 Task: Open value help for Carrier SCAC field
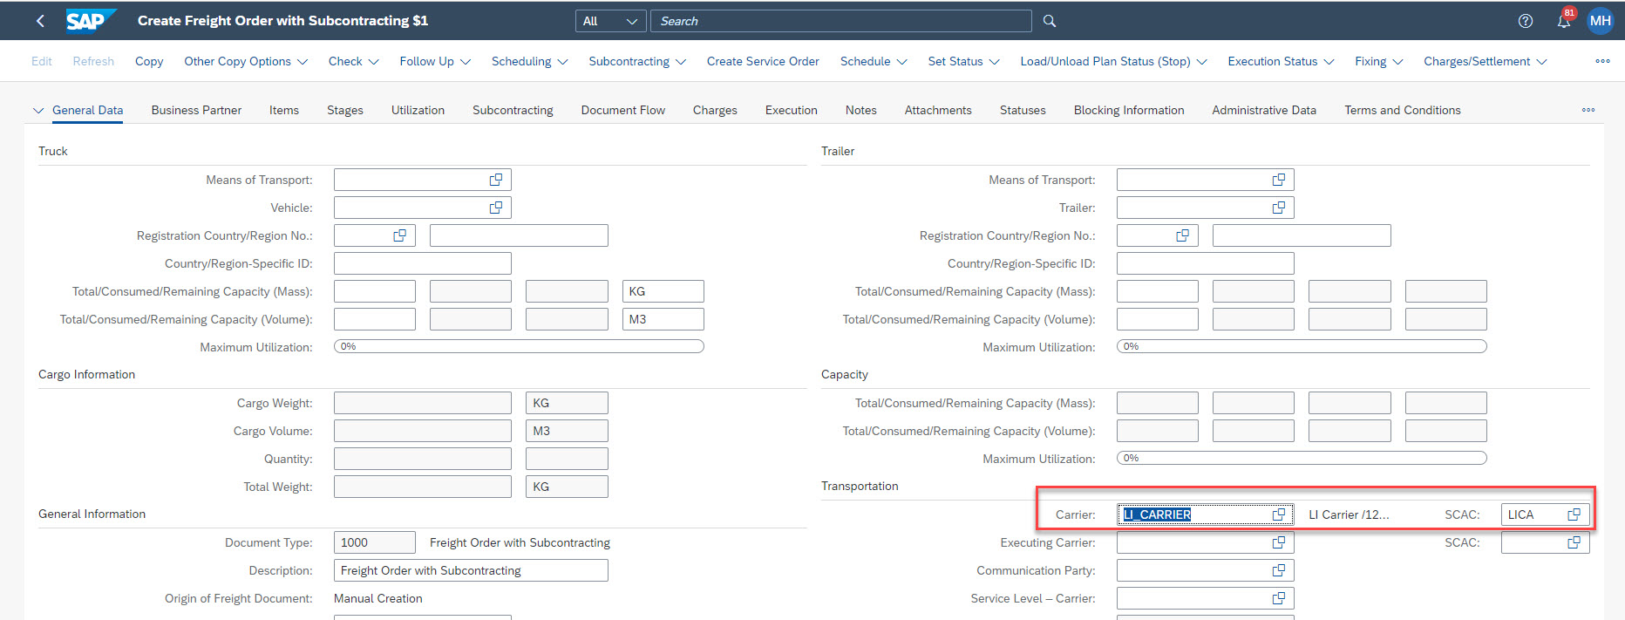[1574, 514]
